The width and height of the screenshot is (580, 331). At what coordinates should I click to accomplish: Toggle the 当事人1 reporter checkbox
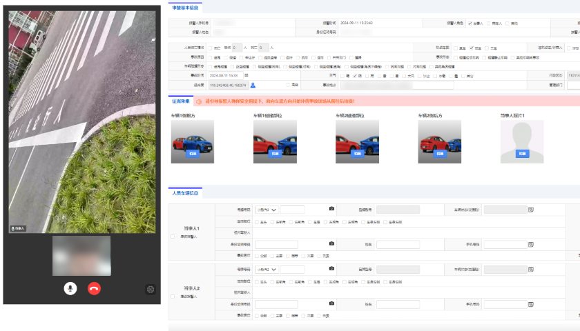[x=172, y=237]
